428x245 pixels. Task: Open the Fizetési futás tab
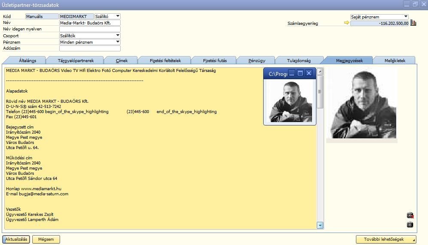[x=215, y=60]
